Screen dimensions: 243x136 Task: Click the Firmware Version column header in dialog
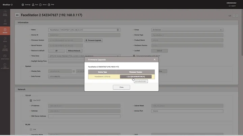point(136,72)
